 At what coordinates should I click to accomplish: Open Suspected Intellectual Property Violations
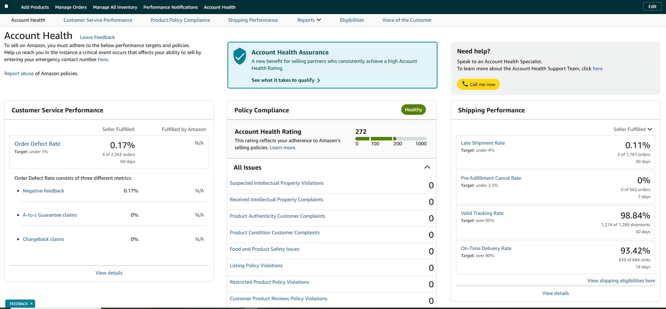[277, 183]
